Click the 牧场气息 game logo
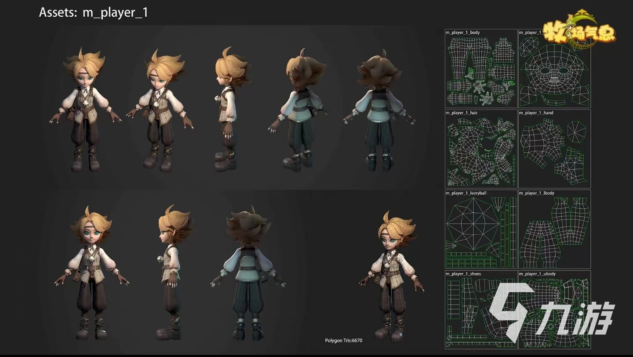 pos(579,31)
